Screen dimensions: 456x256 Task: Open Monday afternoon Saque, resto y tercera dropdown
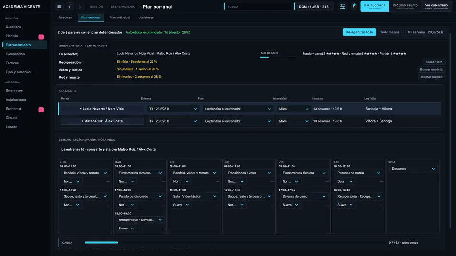pos(85,196)
